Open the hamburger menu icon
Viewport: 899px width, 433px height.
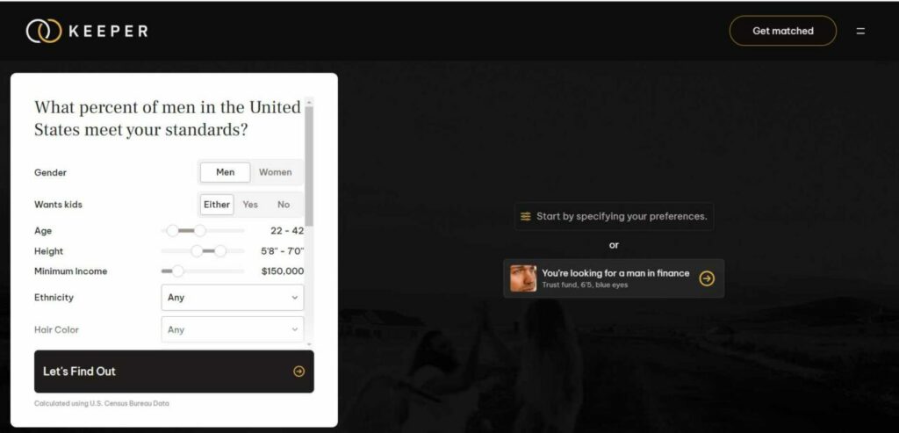(860, 31)
